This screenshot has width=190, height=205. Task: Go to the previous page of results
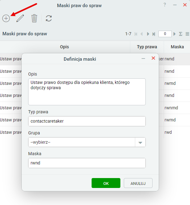141,34
